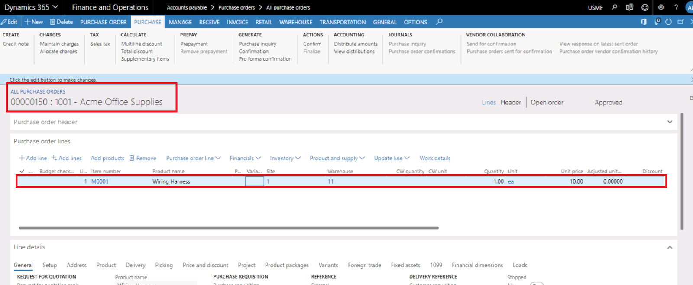Open the Price and discount tab
Image resolution: width=693 pixels, height=285 pixels.
205,265
